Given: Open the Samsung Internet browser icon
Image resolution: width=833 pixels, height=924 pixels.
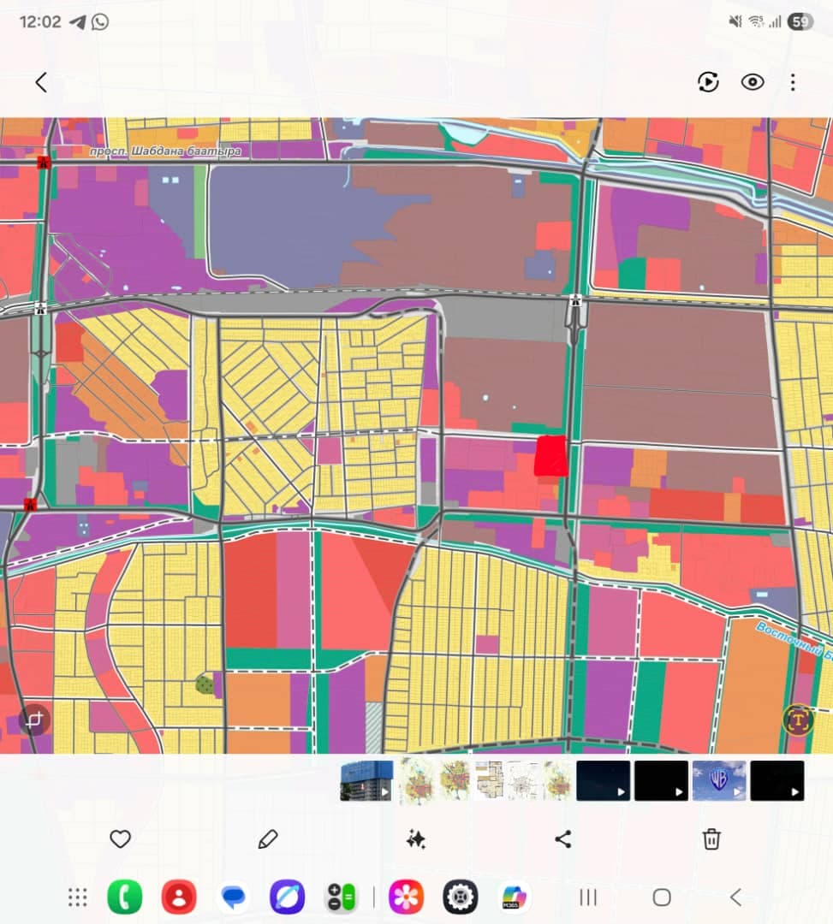Looking at the screenshot, I should (x=287, y=897).
